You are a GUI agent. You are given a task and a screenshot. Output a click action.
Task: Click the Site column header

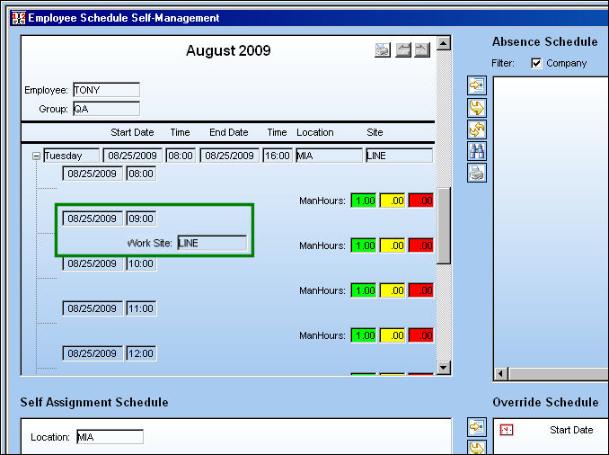click(375, 132)
